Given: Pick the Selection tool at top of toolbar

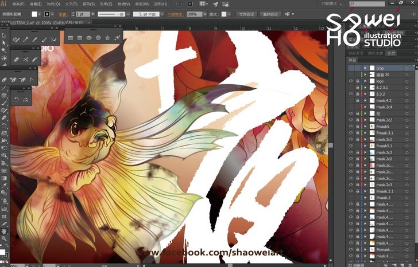Looking at the screenshot, I should point(4,36).
